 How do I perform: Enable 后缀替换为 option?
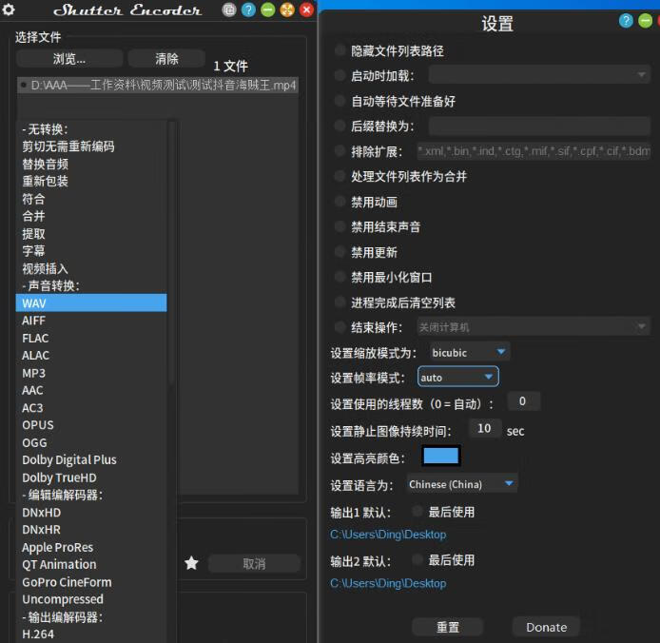coord(340,126)
